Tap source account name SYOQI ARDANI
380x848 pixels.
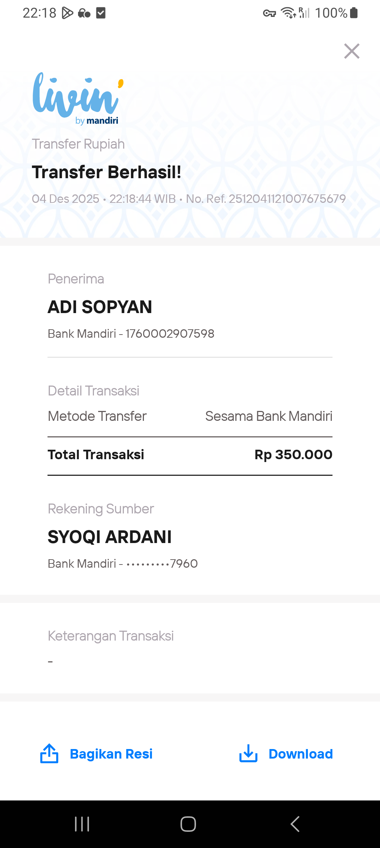point(110,537)
